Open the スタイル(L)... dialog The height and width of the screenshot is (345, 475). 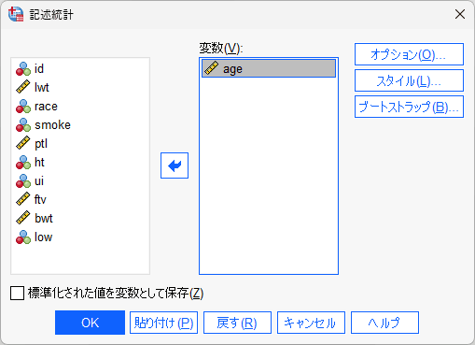[409, 80]
